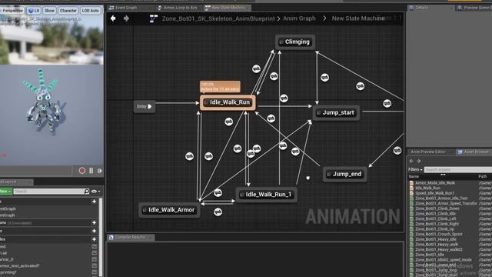
Task: Open EventGraph in the My Blueprint tree
Action: click(8, 209)
